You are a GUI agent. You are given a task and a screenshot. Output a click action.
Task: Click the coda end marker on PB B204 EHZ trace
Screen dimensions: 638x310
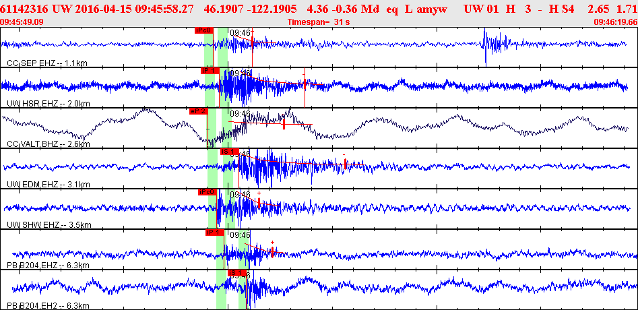click(272, 252)
